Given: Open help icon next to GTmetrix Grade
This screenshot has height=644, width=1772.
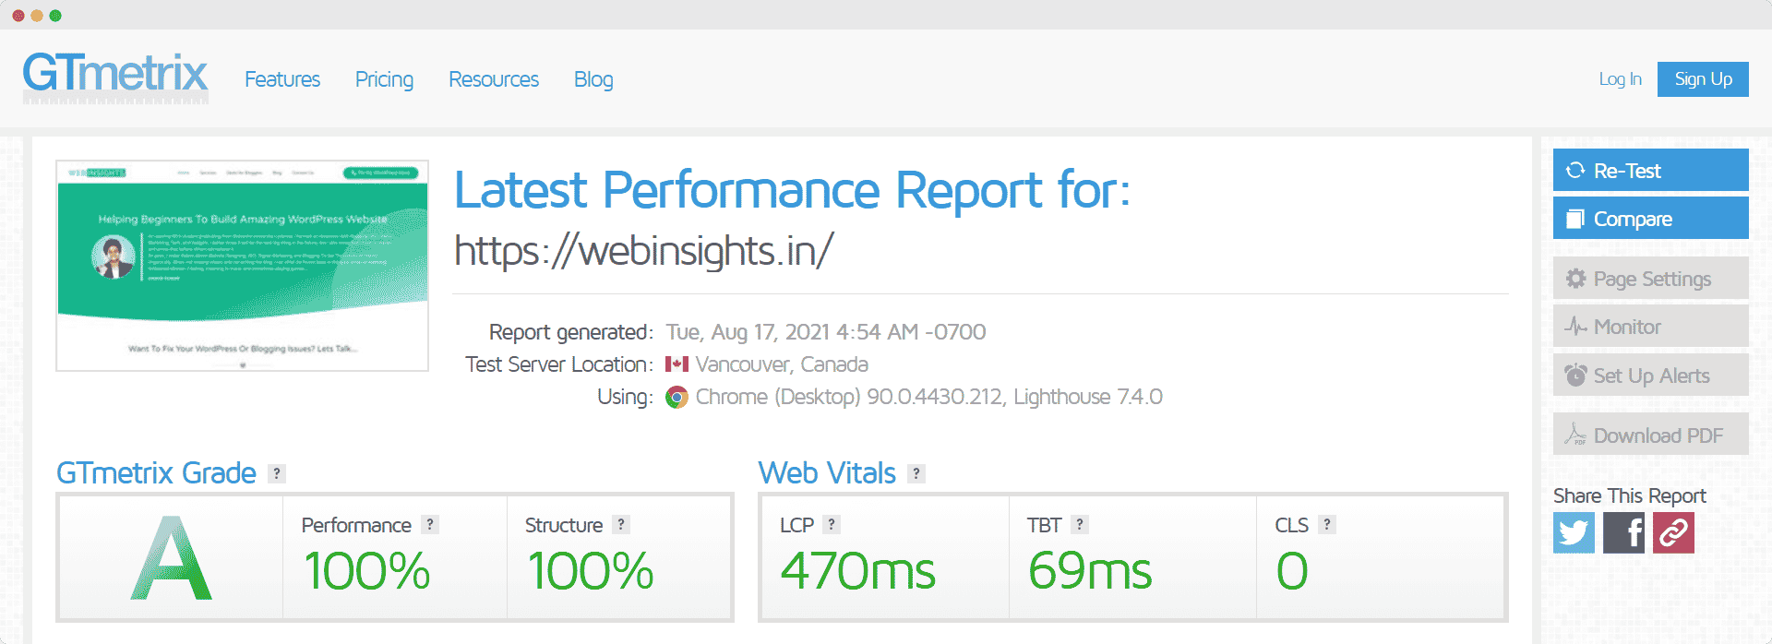Looking at the screenshot, I should coord(277,473).
